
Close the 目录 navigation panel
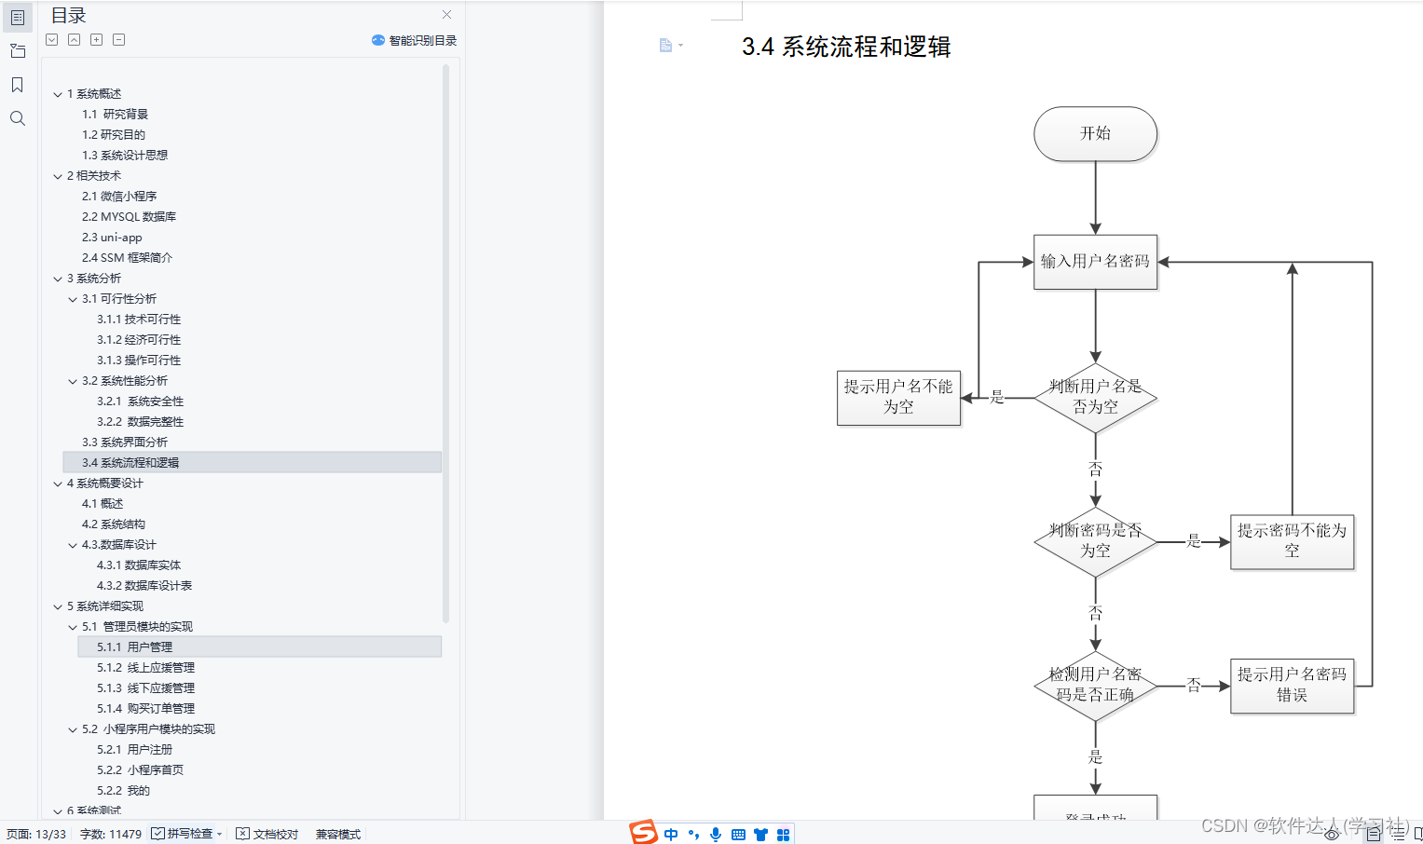click(447, 14)
